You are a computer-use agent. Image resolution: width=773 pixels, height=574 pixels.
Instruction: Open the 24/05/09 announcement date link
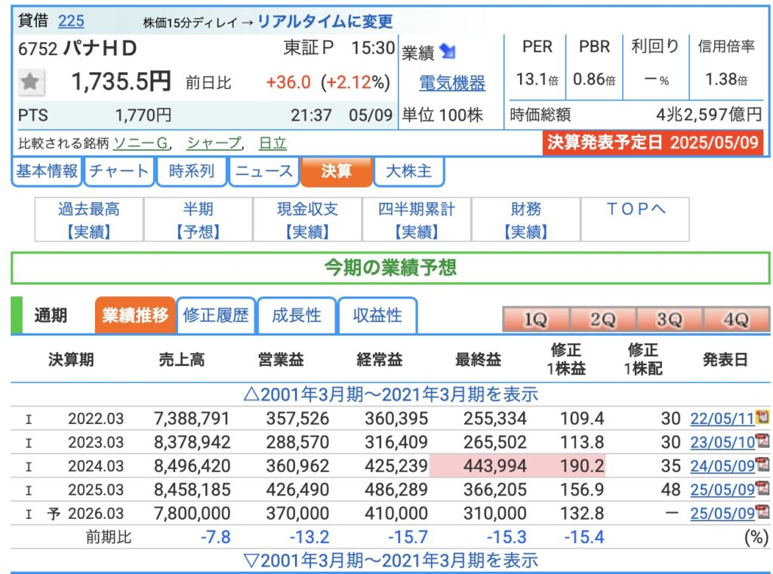tap(722, 465)
